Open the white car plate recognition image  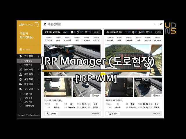pos(58,87)
